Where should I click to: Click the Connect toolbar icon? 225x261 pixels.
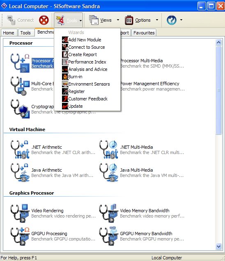click(11, 20)
